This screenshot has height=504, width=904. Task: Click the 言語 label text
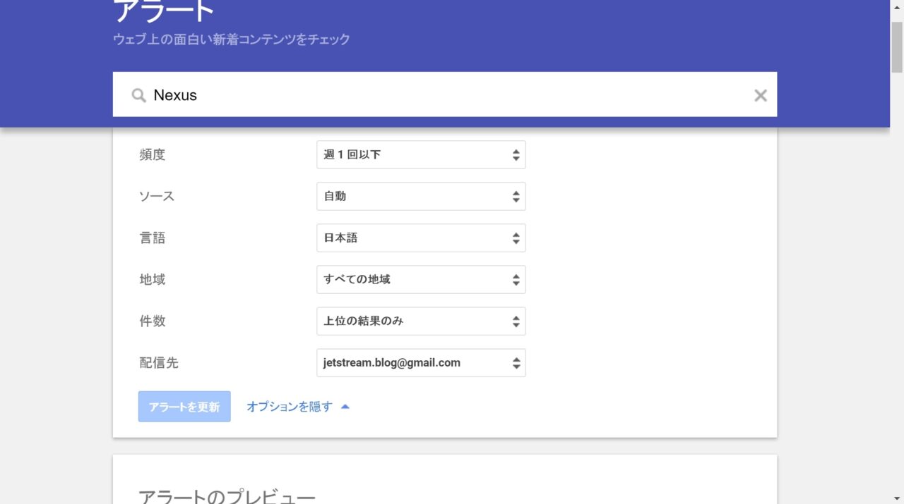point(153,238)
